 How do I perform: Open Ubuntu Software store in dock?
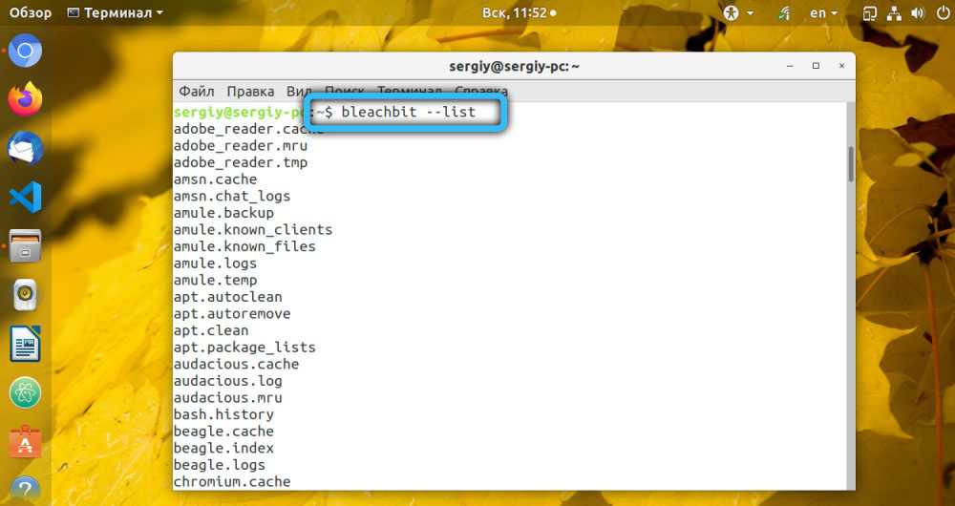click(26, 441)
